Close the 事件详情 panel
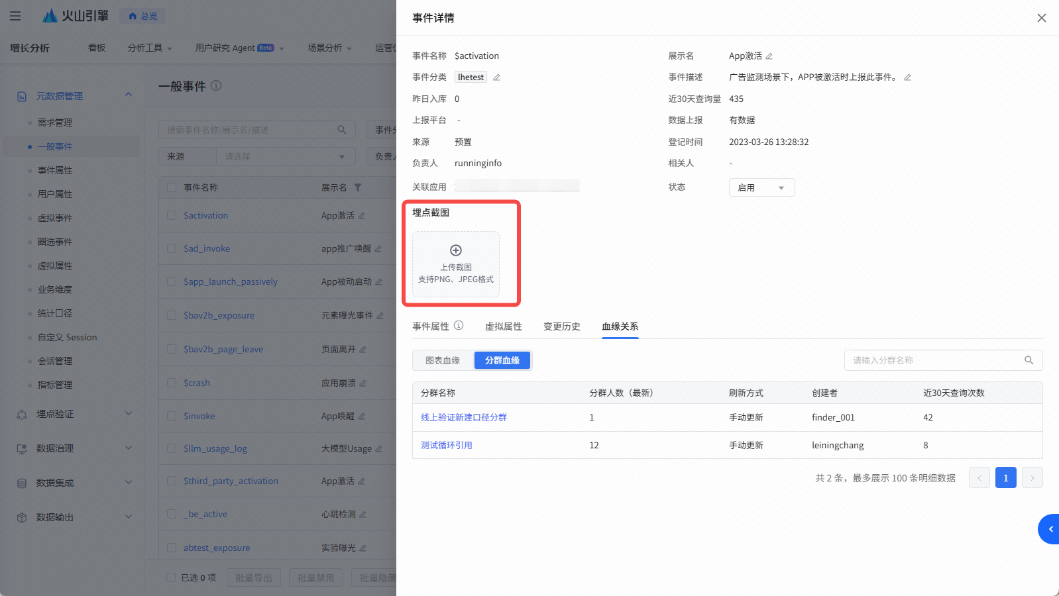 point(1041,18)
